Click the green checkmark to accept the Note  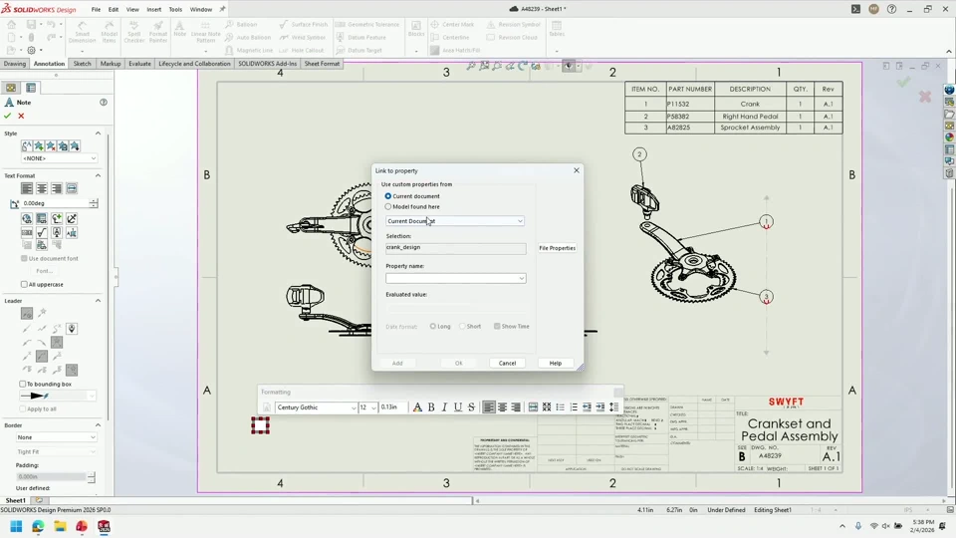pos(8,116)
